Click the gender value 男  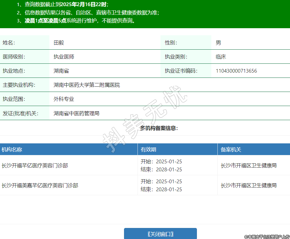click(x=218, y=43)
